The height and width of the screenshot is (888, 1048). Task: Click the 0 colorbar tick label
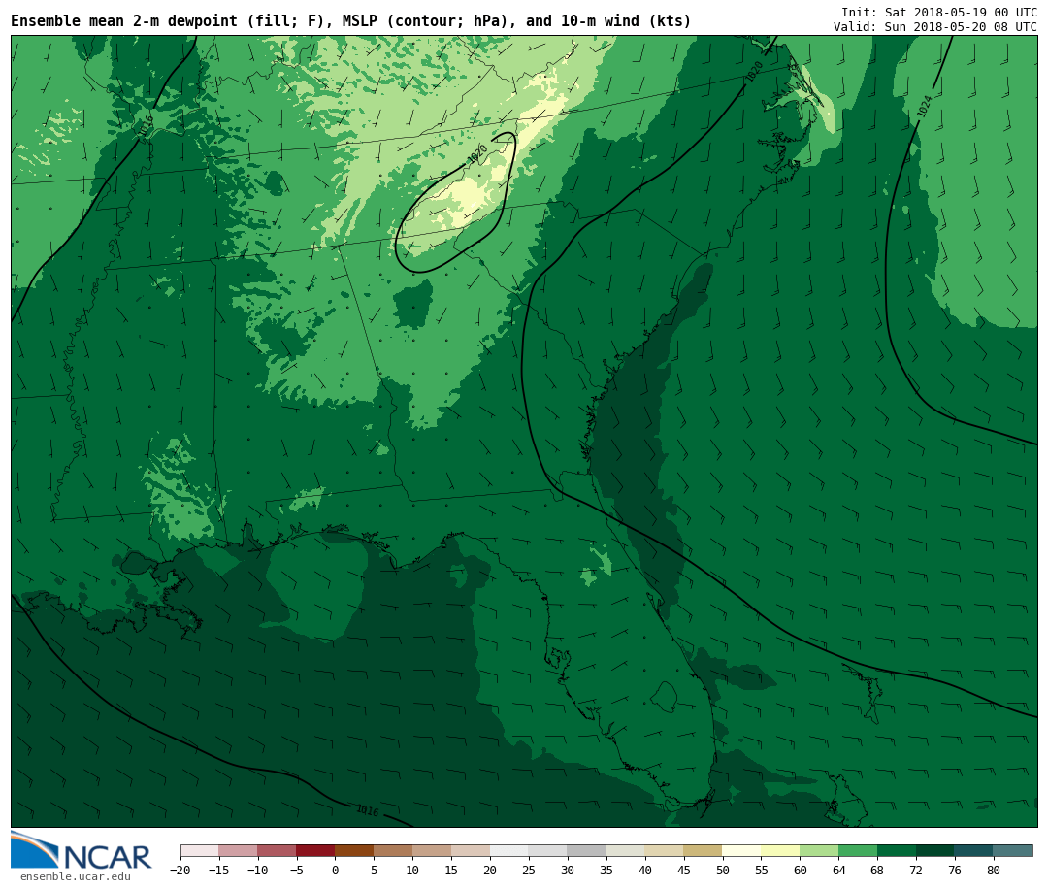(x=336, y=870)
